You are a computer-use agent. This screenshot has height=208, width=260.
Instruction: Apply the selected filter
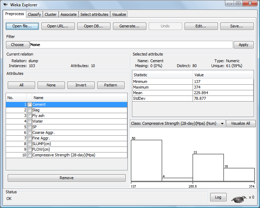[244, 45]
